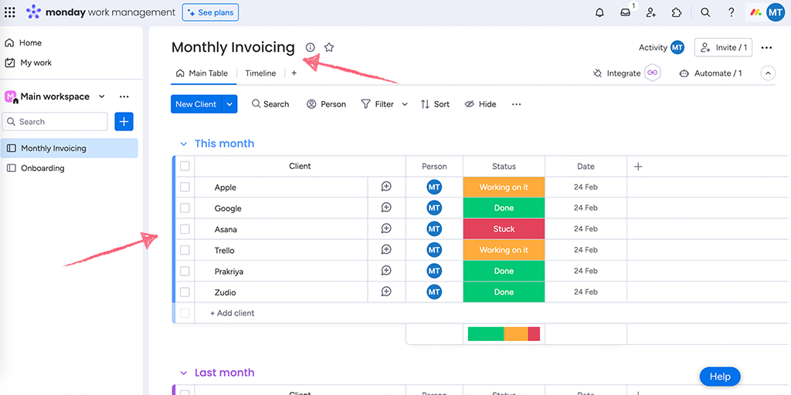Click the invite members icon in top bar
Image resolution: width=791 pixels, height=395 pixels.
coord(650,12)
